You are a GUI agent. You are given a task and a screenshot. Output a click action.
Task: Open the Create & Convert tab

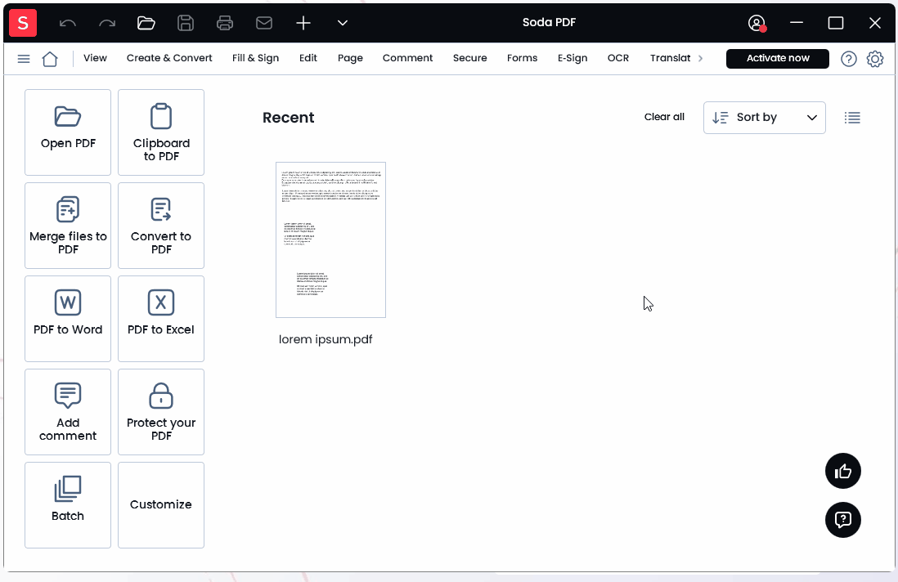(x=169, y=58)
